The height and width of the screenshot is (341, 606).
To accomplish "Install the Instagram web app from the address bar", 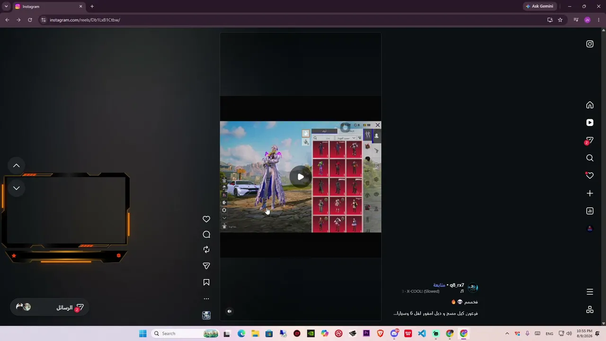I will 550,20.
